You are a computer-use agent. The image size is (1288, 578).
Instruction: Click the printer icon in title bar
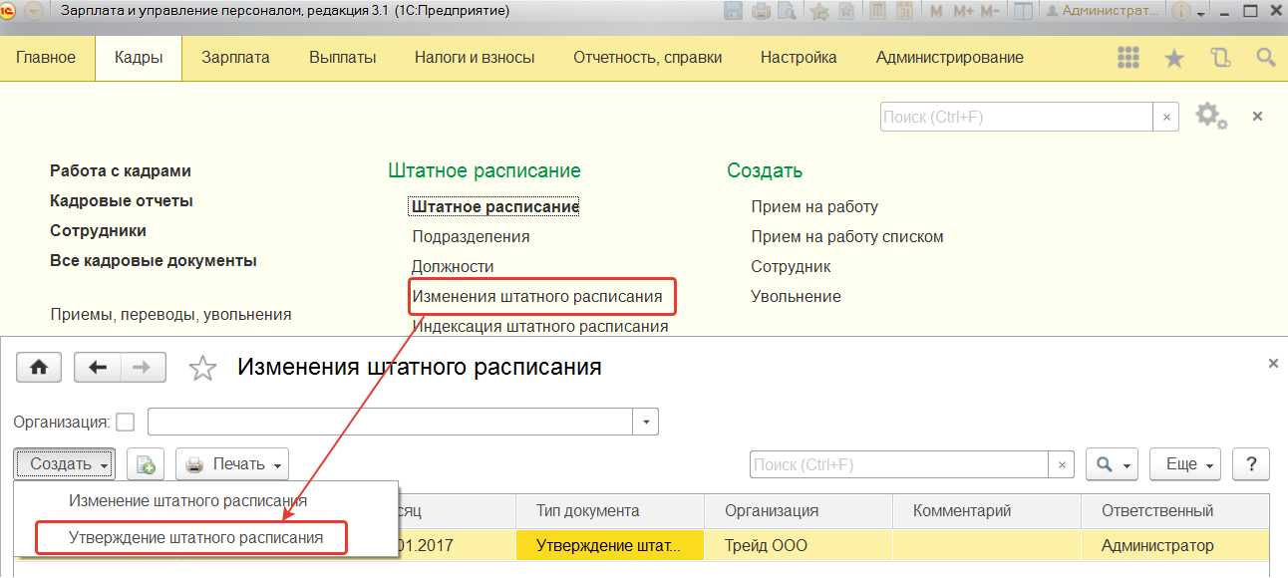pos(761,12)
